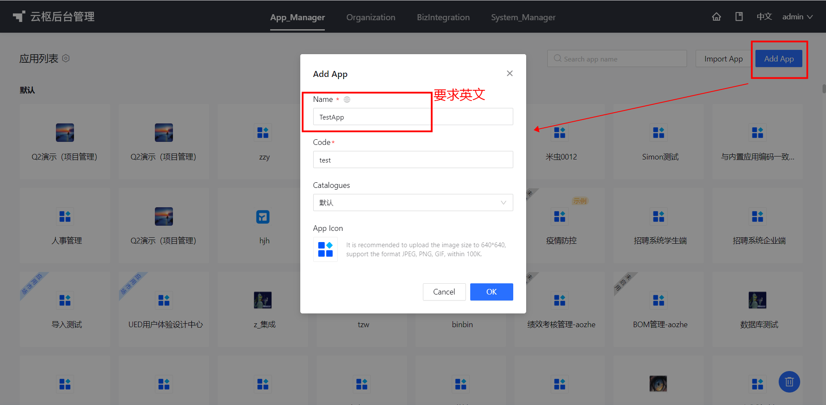Viewport: 826px width, 405px height.
Task: Click the 默认 catalogue heading
Action: pyautogui.click(x=27, y=90)
